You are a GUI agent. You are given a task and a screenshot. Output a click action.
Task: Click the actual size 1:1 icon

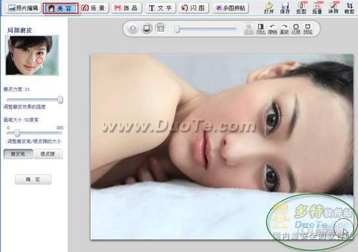click(x=161, y=28)
